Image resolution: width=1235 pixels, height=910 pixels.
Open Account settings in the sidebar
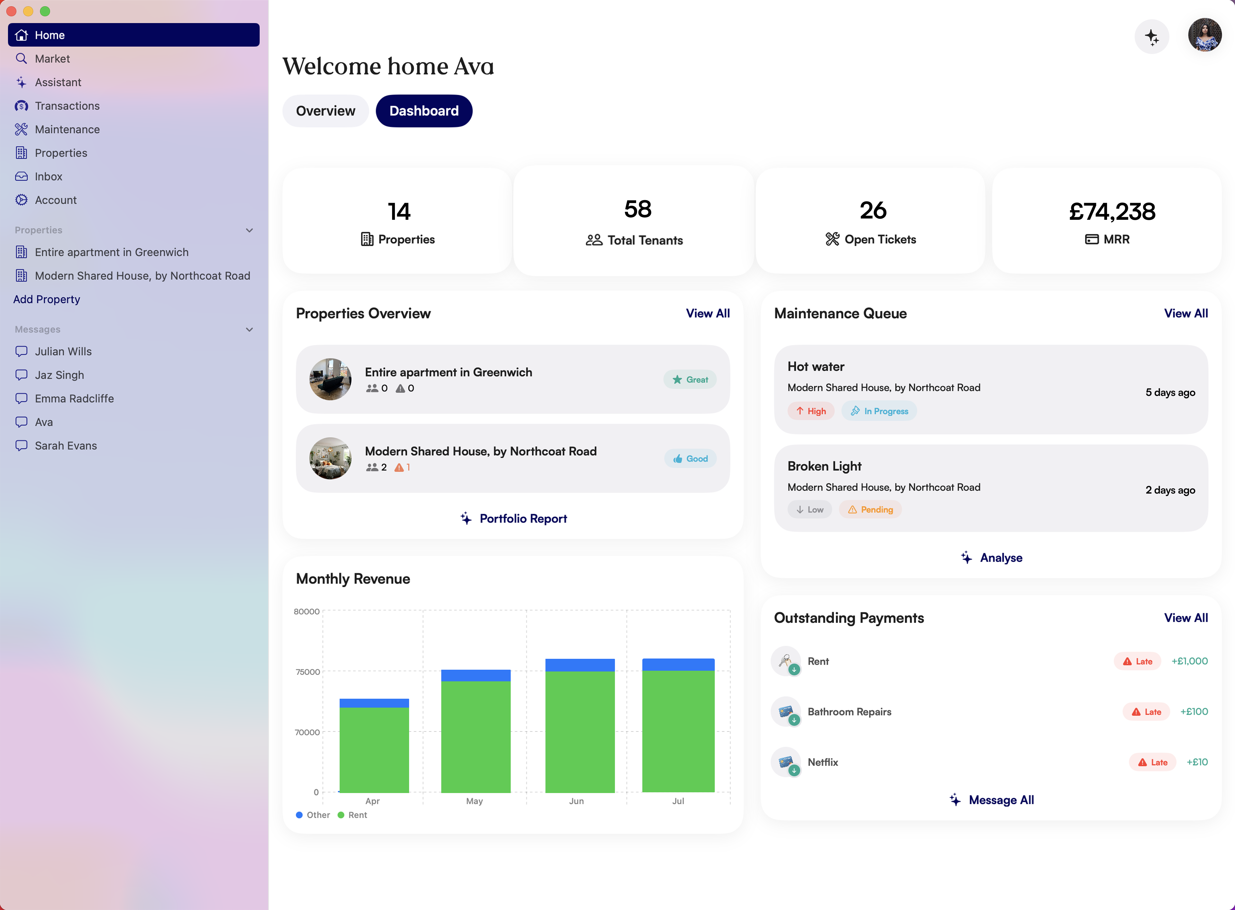click(55, 200)
